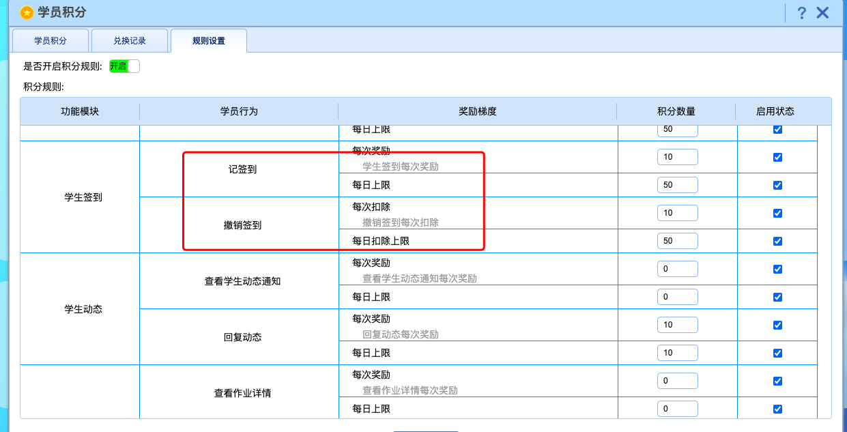Click the 每日扣除上限 label
The width and height of the screenshot is (847, 432).
(381, 241)
